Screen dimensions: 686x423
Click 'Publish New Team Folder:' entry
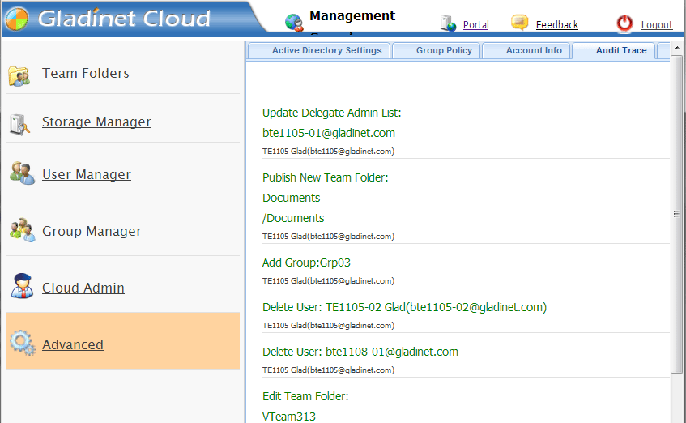click(325, 177)
